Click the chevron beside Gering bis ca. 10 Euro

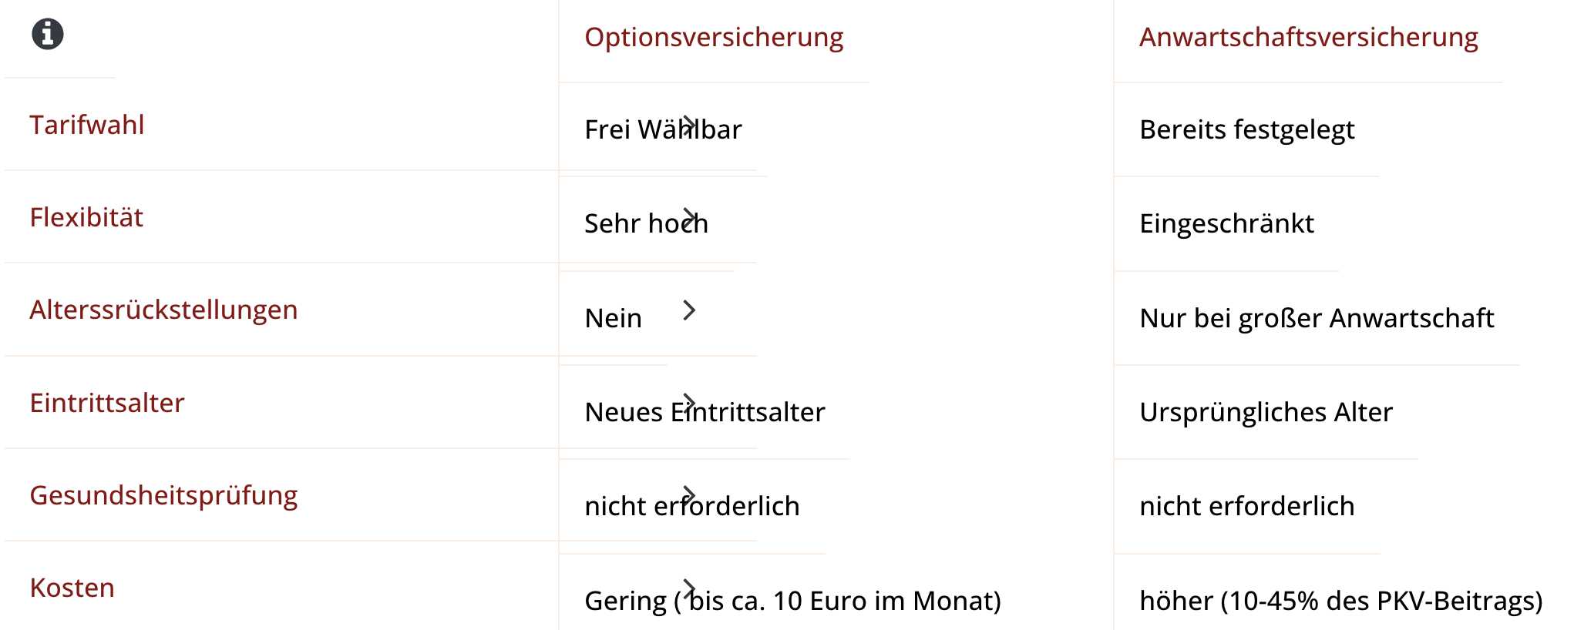click(x=690, y=588)
